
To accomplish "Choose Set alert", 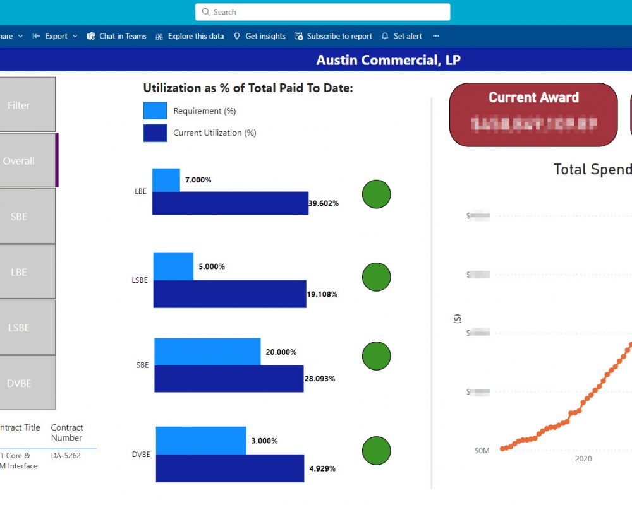I will tap(408, 36).
